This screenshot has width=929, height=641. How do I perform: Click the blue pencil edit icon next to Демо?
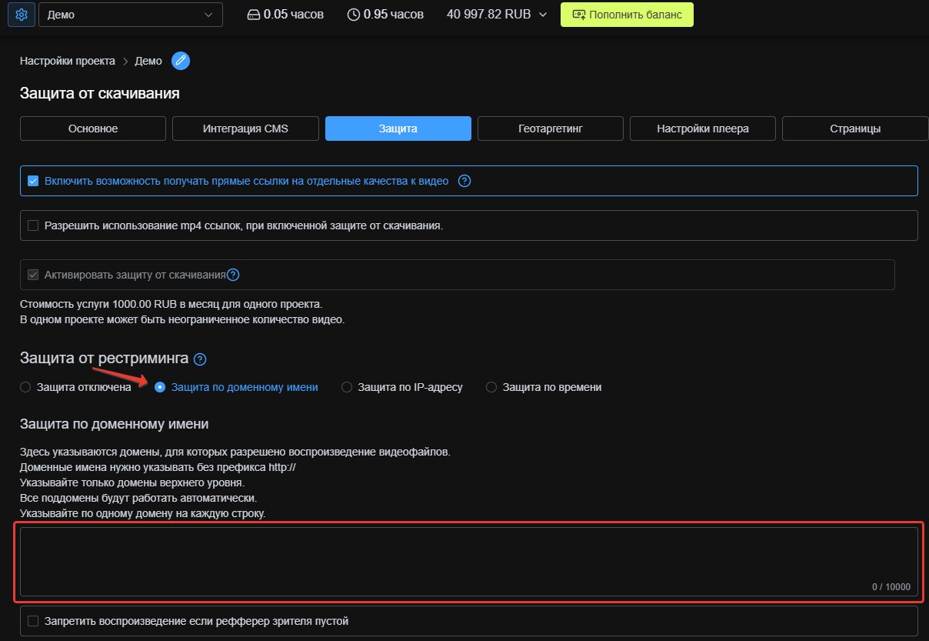click(181, 61)
